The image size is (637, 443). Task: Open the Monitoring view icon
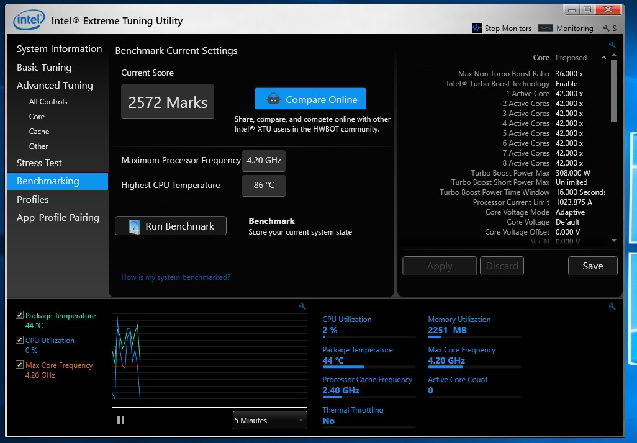545,28
